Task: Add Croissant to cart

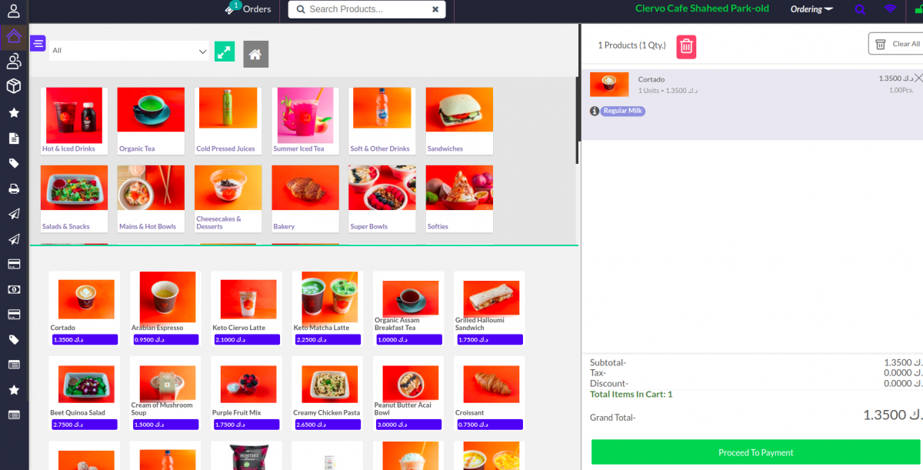Action: point(489,394)
